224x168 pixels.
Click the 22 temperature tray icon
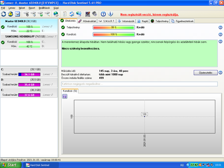click(x=192, y=165)
